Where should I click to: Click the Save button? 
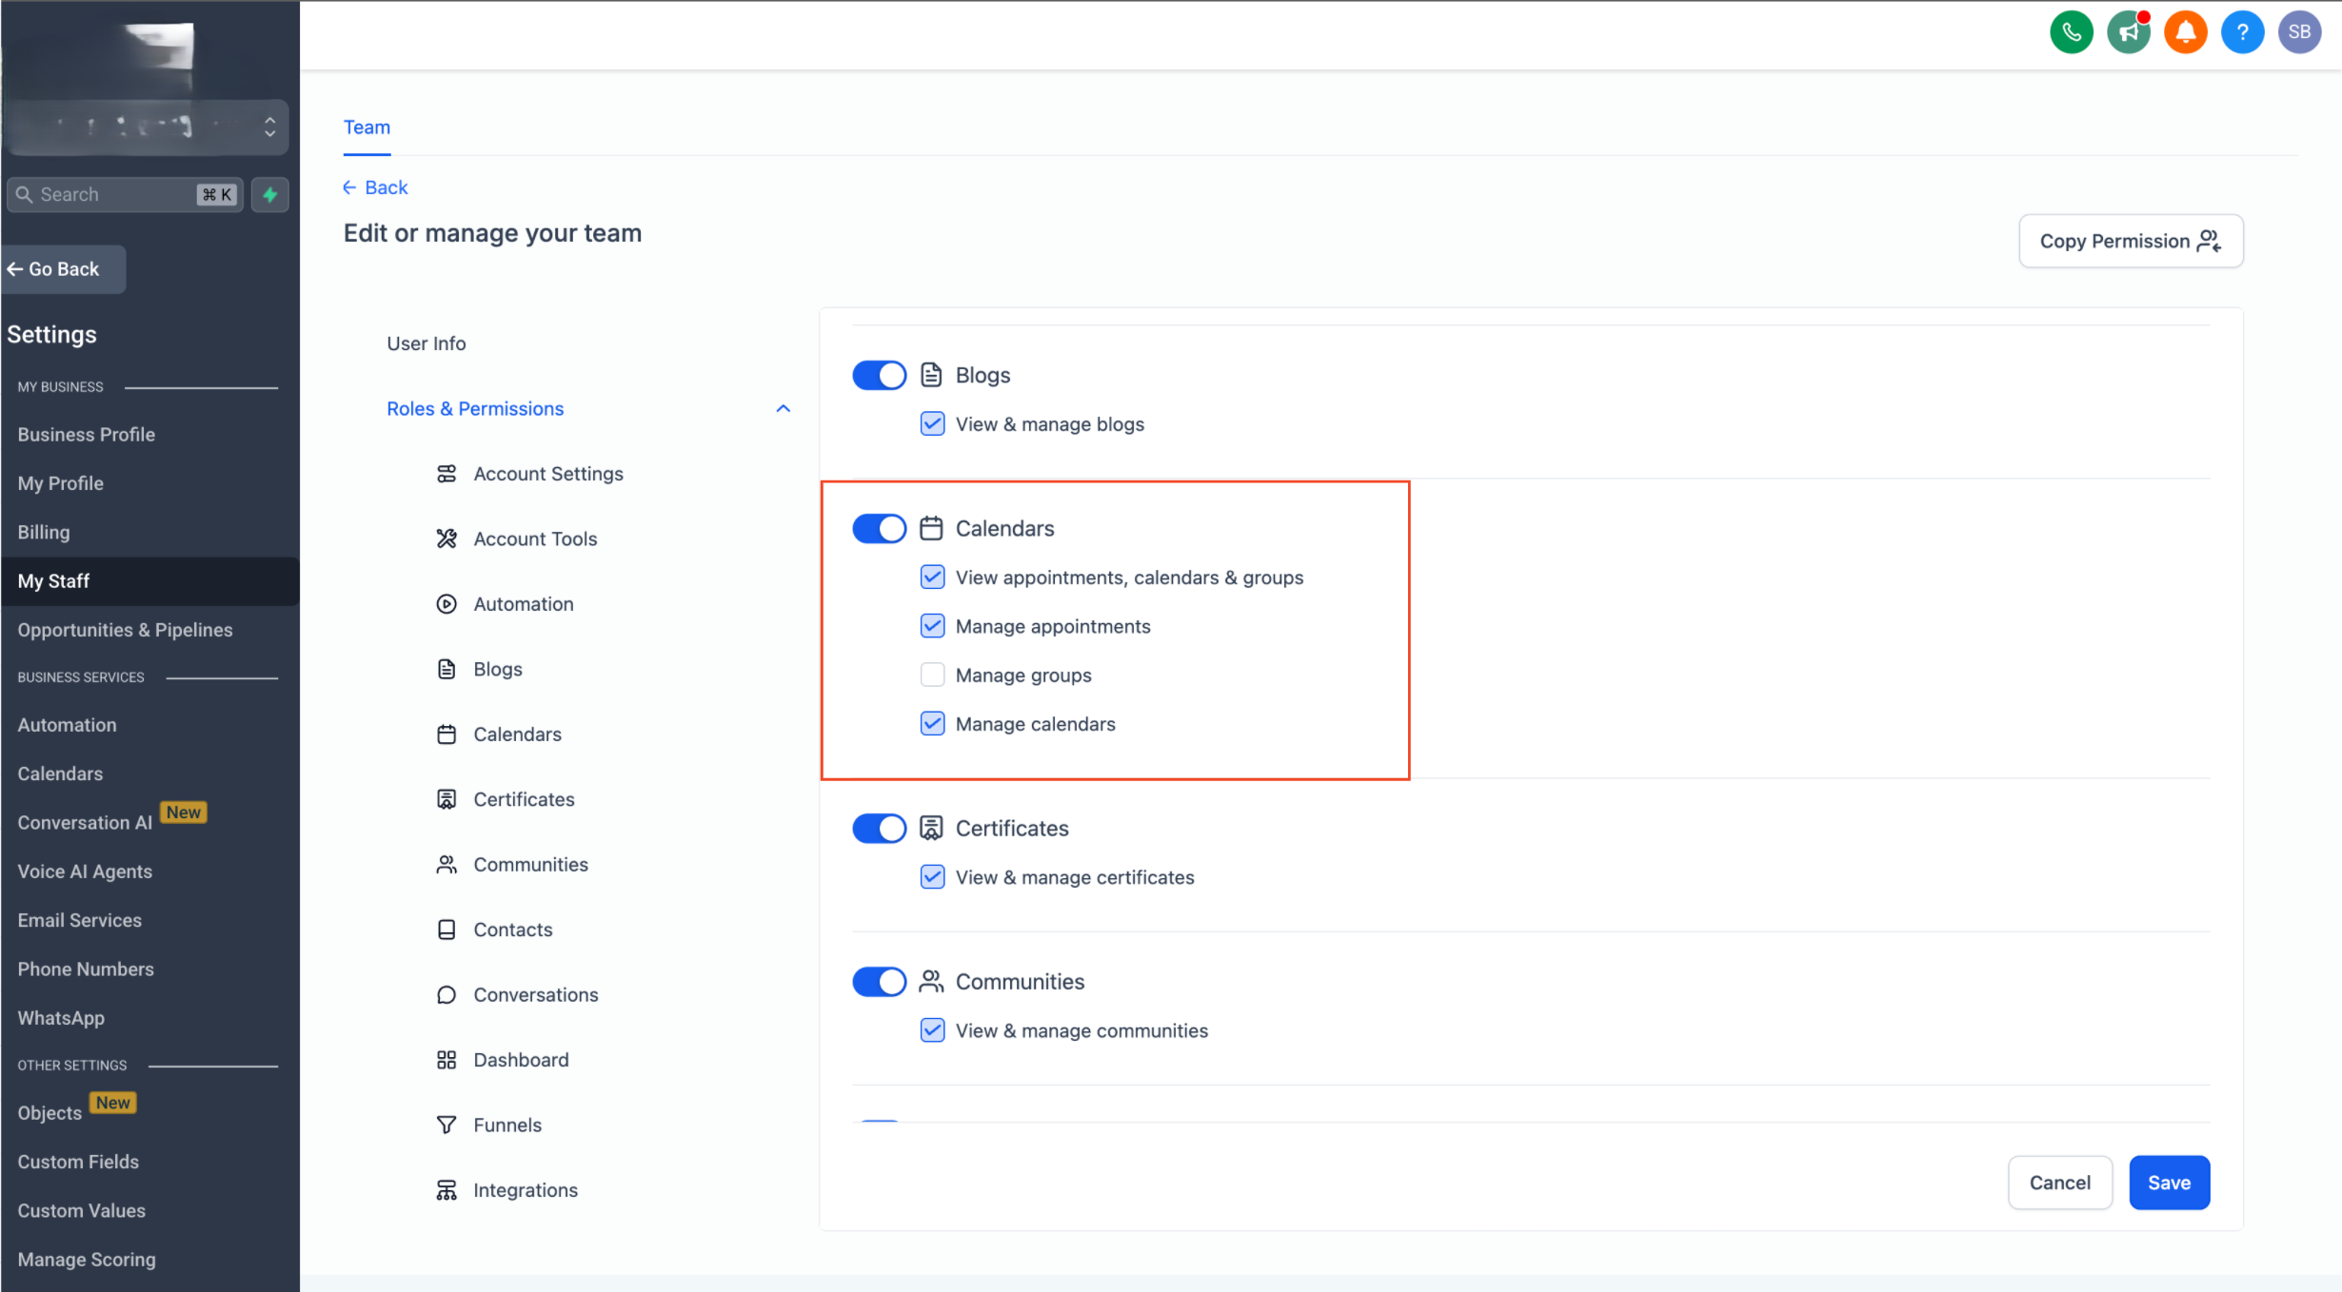pyautogui.click(x=2169, y=1183)
